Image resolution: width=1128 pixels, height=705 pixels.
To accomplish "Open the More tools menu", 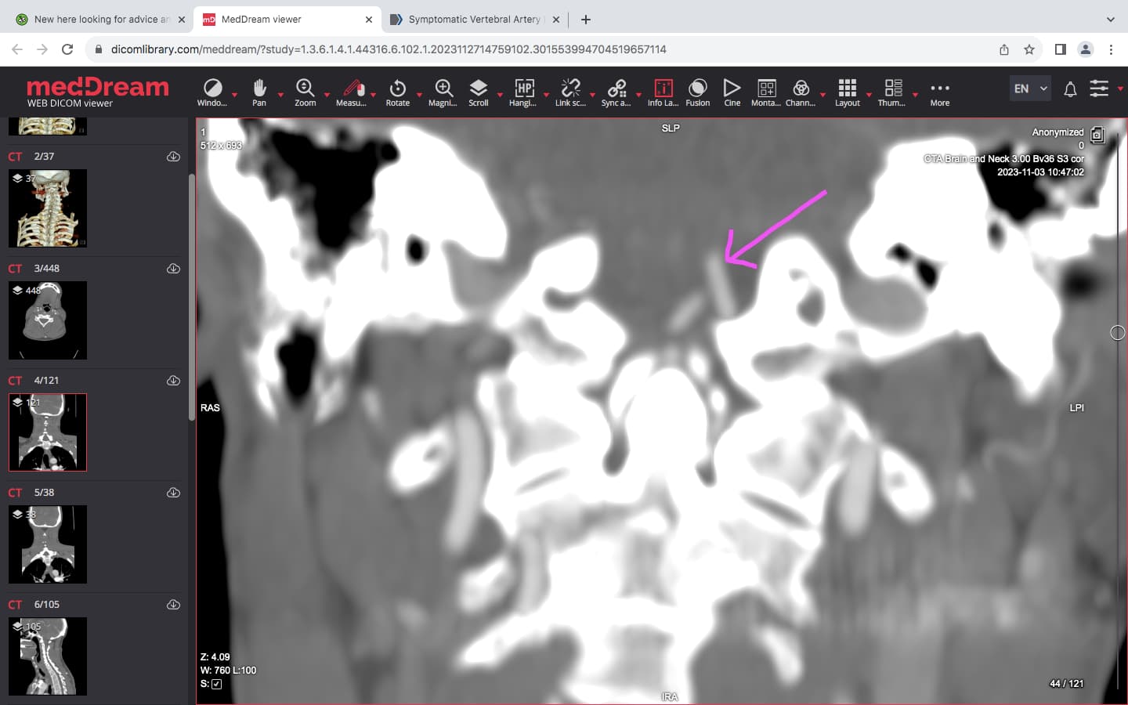I will click(940, 92).
